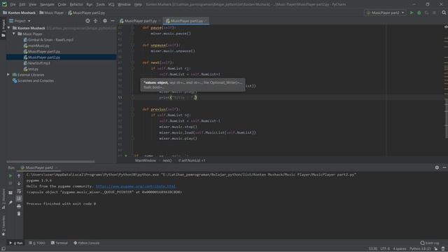
Task: Hide the Project panel with minus icon
Action: click(113, 21)
